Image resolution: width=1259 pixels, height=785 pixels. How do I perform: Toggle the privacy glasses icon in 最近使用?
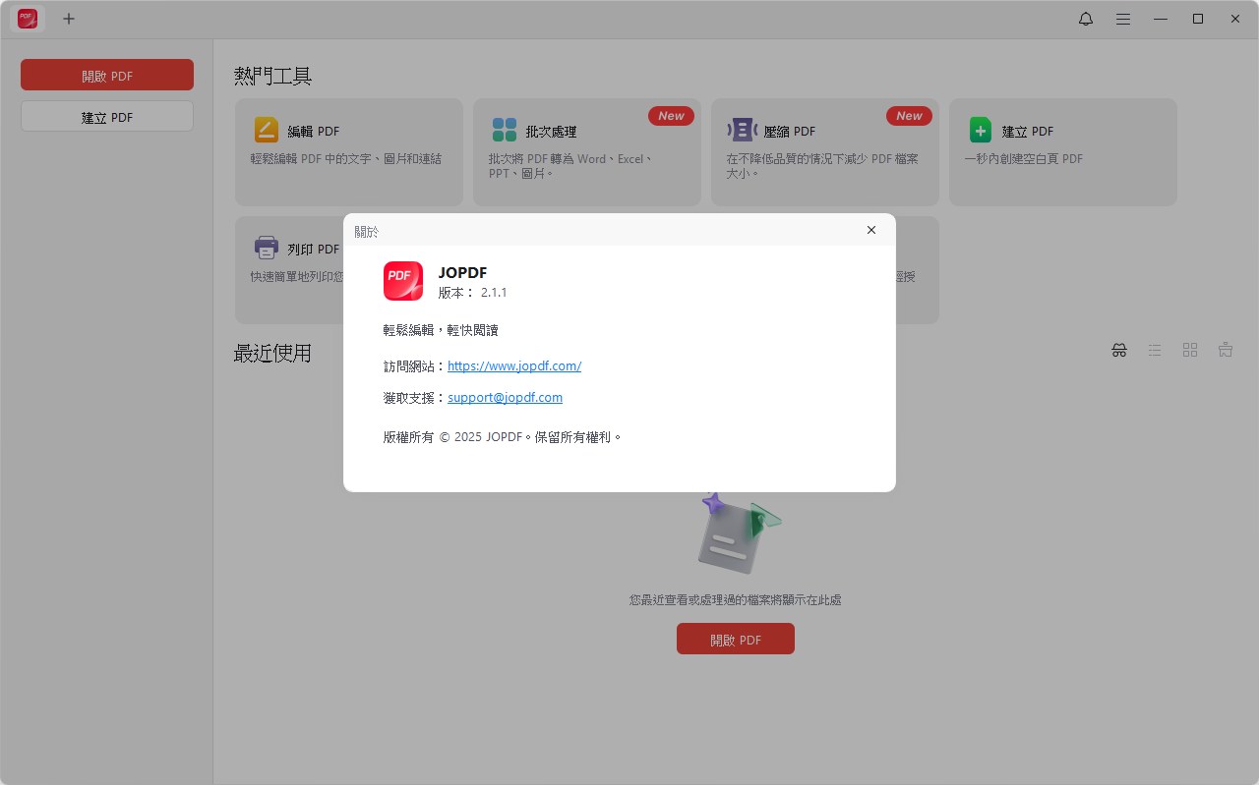click(1119, 350)
